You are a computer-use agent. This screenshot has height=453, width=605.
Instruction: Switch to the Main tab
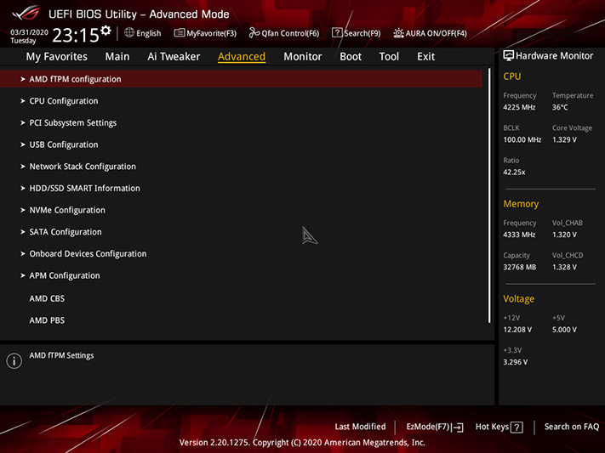click(117, 57)
